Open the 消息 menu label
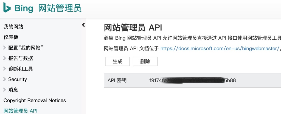 13,90
